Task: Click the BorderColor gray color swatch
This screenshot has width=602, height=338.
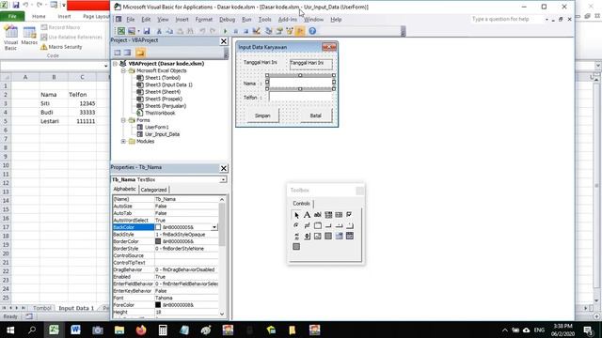Action: (x=158, y=241)
